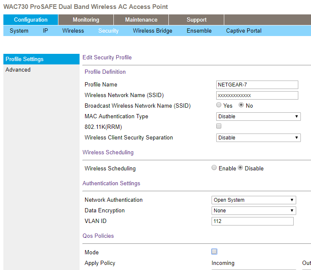Screen dimensions: 311x270
Task: Open Wireless Bridge settings
Action: pyautogui.click(x=152, y=31)
